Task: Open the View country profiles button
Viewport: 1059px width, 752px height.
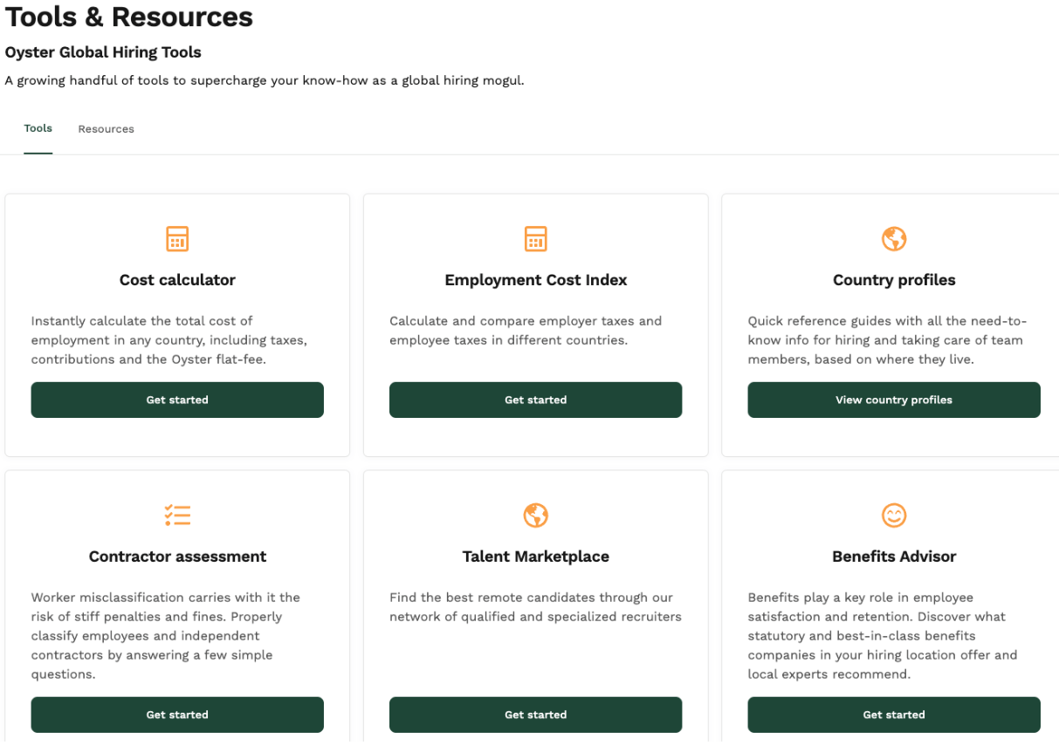Action: [893, 400]
